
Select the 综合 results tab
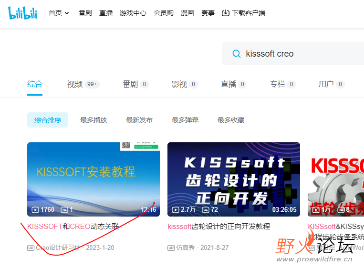pyautogui.click(x=35, y=84)
